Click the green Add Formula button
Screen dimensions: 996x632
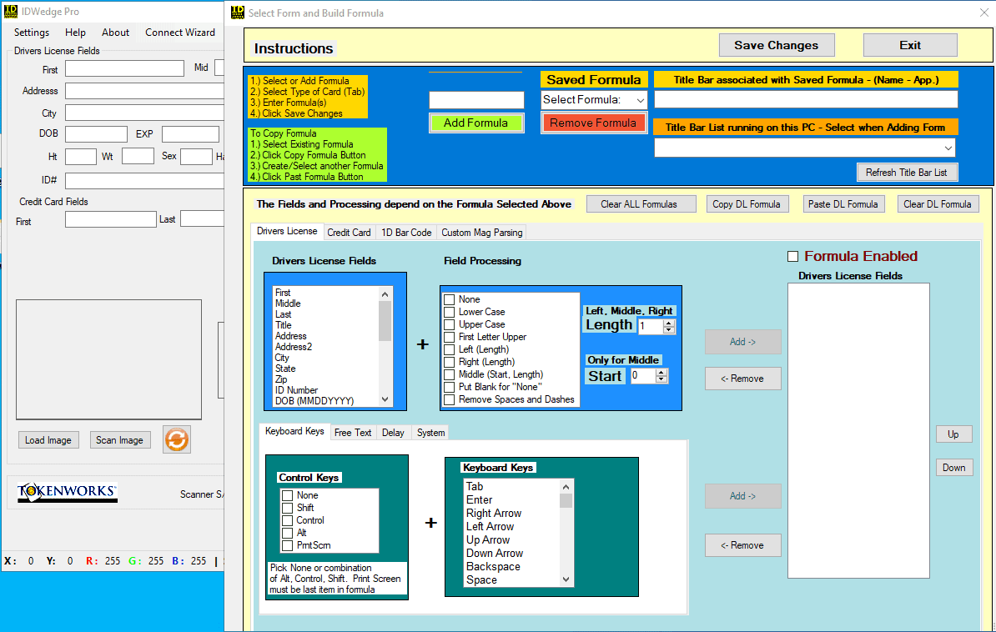[475, 123]
